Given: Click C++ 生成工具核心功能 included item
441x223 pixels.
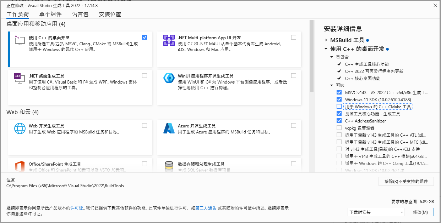Looking at the screenshot, I should point(367,64).
